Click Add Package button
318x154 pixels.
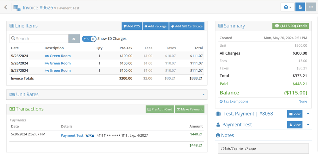[156, 26]
